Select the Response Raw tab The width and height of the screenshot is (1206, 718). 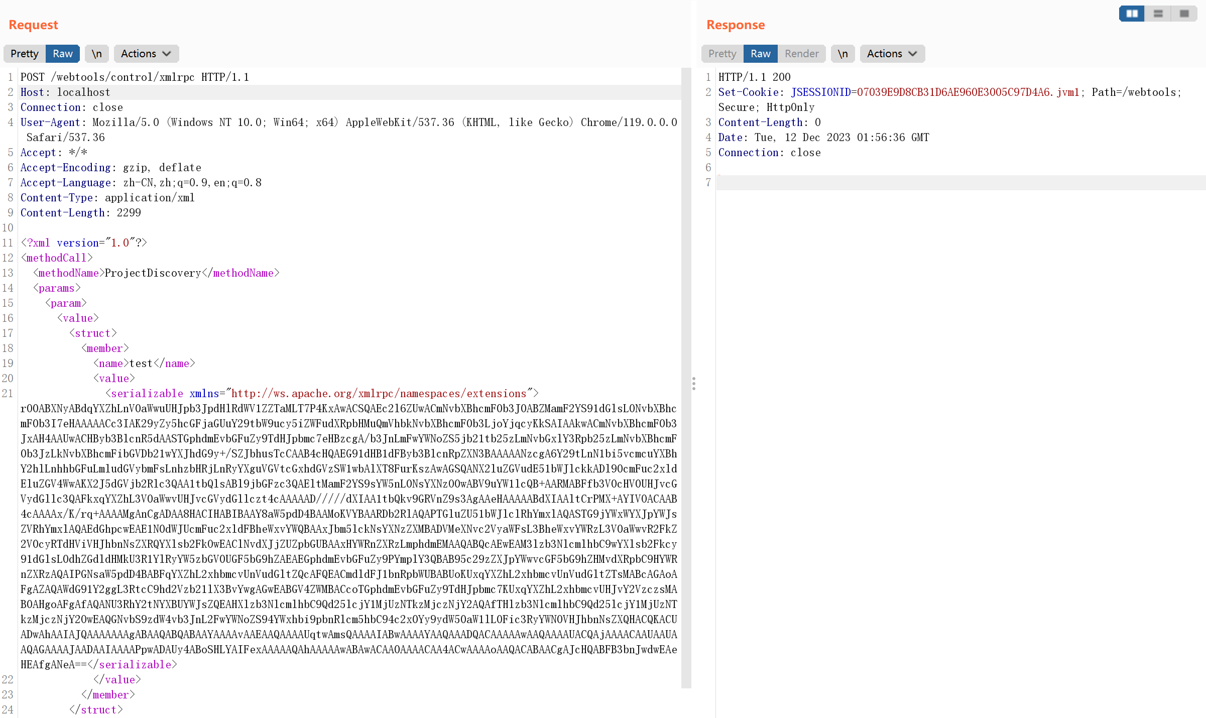[x=760, y=54]
